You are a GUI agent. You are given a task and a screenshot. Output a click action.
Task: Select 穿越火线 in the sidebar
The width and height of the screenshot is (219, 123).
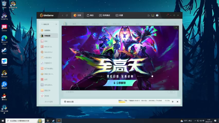point(49,74)
